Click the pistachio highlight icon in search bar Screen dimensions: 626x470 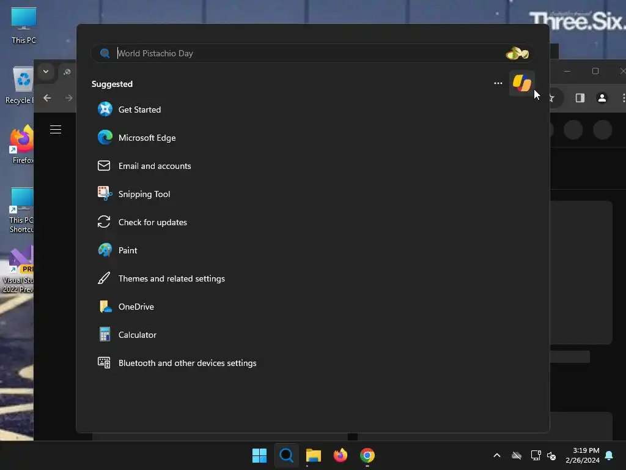pos(517,53)
